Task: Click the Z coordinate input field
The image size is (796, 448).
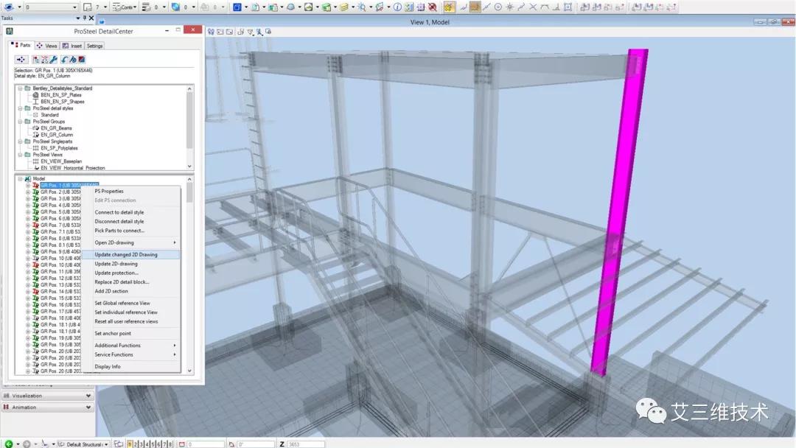Action: (x=306, y=444)
